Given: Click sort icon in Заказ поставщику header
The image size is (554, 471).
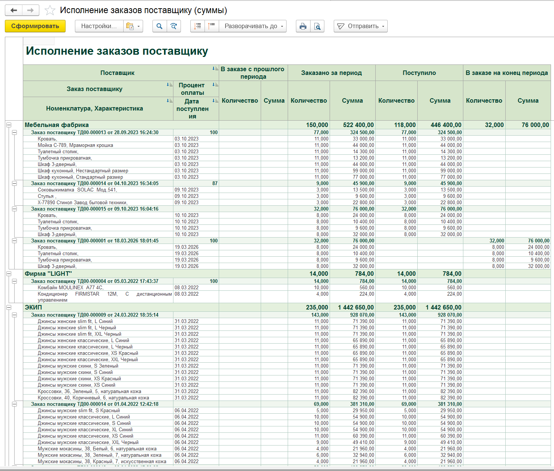Looking at the screenshot, I should (169, 85).
